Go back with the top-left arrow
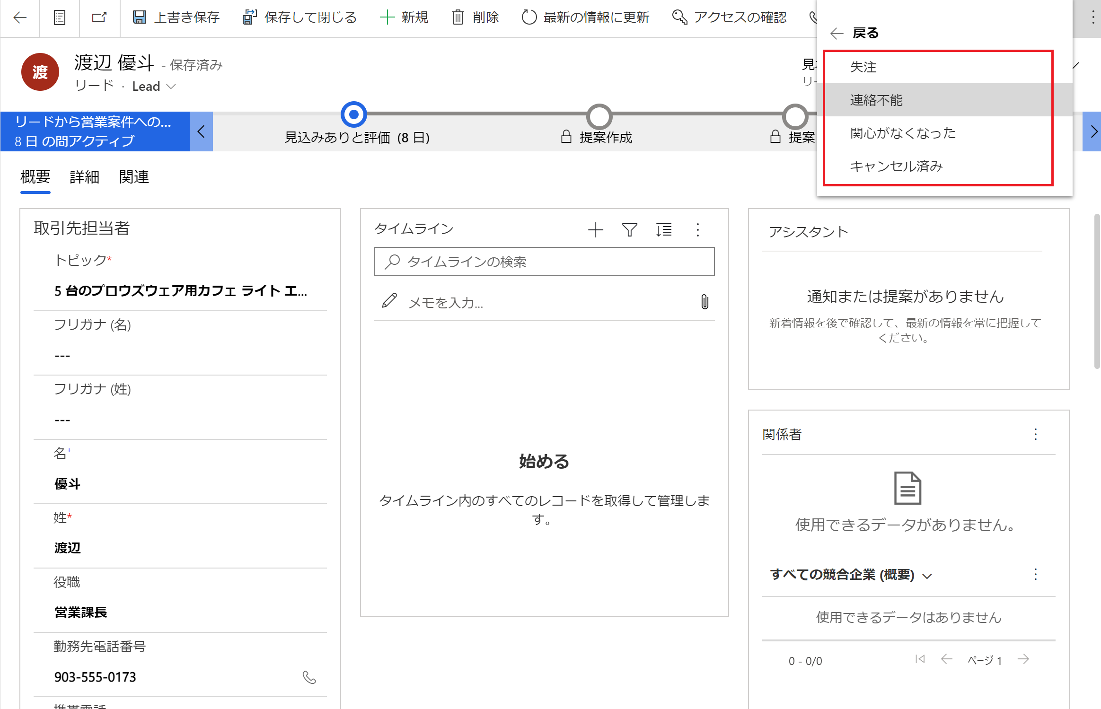The height and width of the screenshot is (709, 1101). tap(20, 18)
